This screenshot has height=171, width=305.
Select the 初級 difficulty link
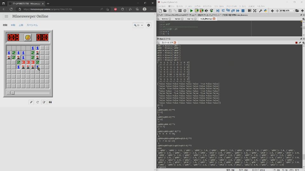point(5,25)
